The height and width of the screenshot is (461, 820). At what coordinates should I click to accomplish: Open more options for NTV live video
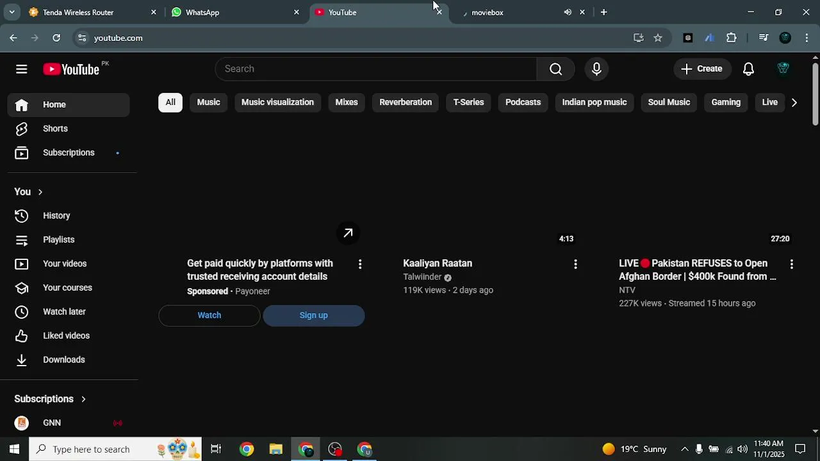click(x=792, y=264)
